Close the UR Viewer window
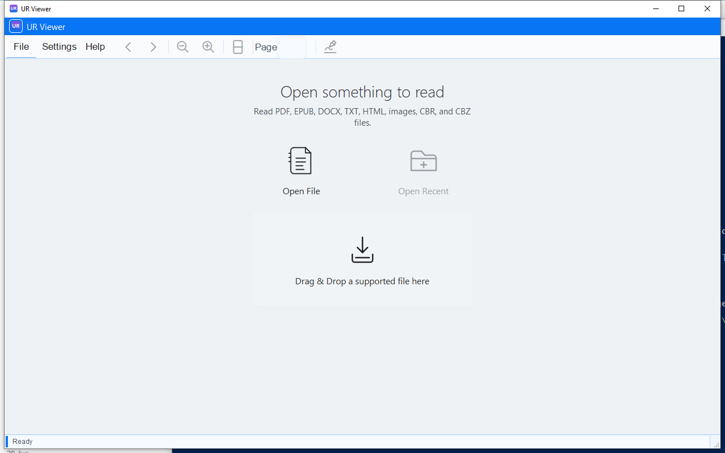Screen dimensions: 725x453 pyautogui.click(x=707, y=8)
